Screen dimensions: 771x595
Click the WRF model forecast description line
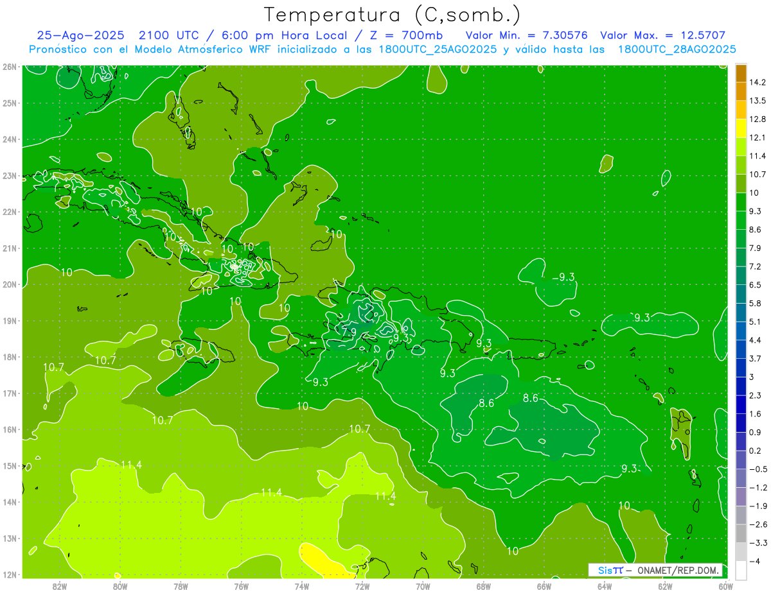point(382,49)
